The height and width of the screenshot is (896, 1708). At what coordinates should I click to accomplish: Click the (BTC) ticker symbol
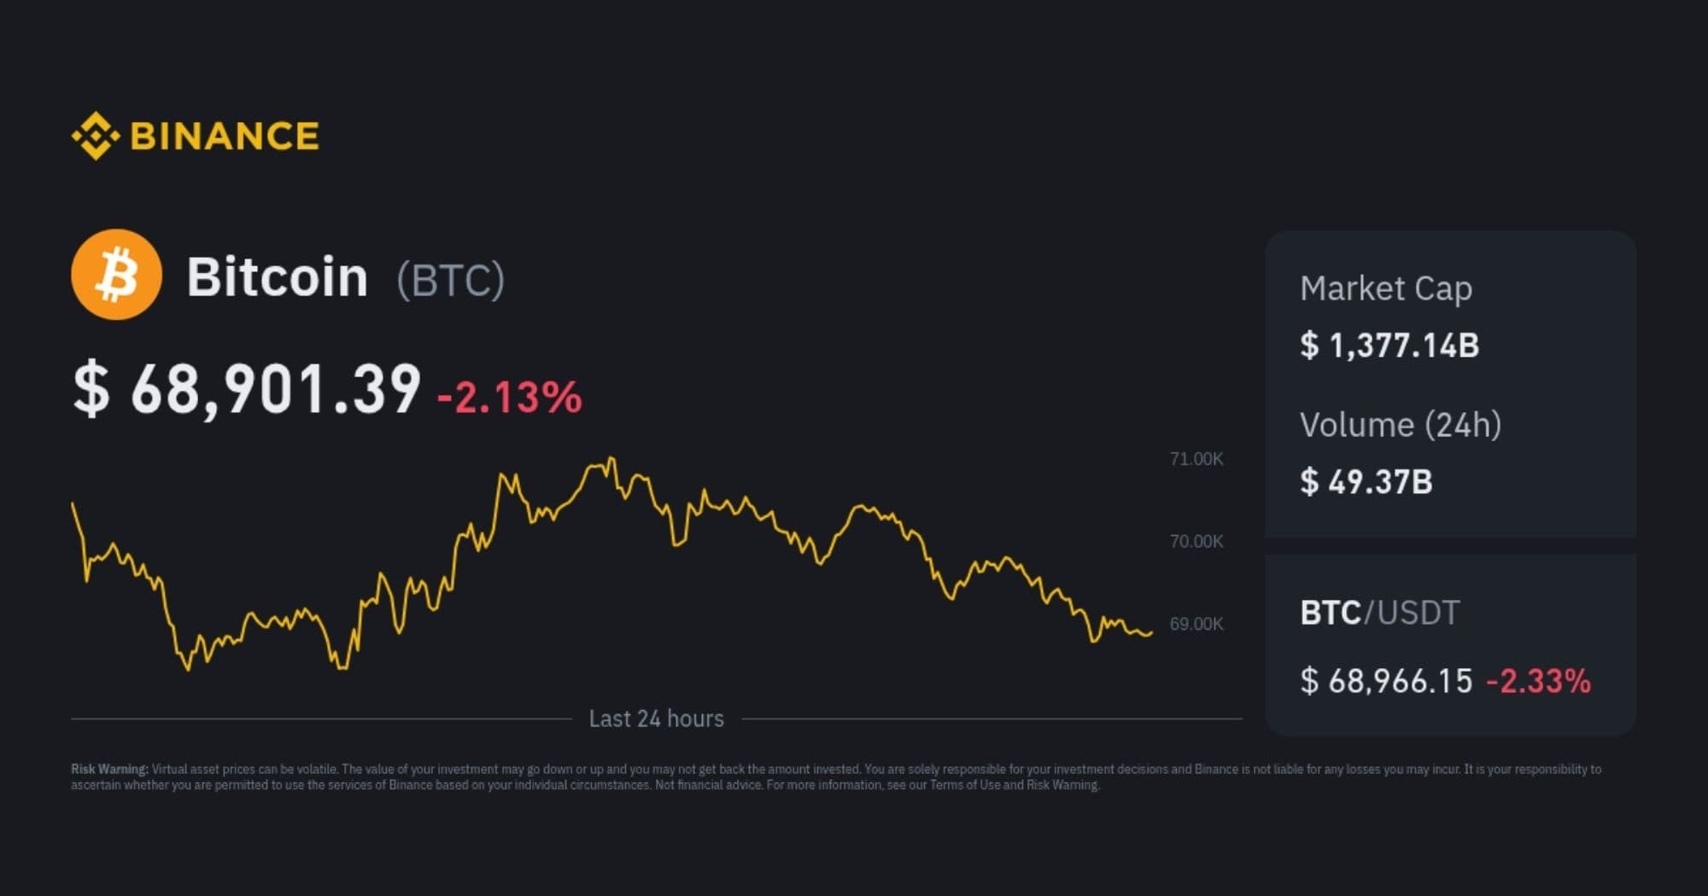click(x=450, y=280)
